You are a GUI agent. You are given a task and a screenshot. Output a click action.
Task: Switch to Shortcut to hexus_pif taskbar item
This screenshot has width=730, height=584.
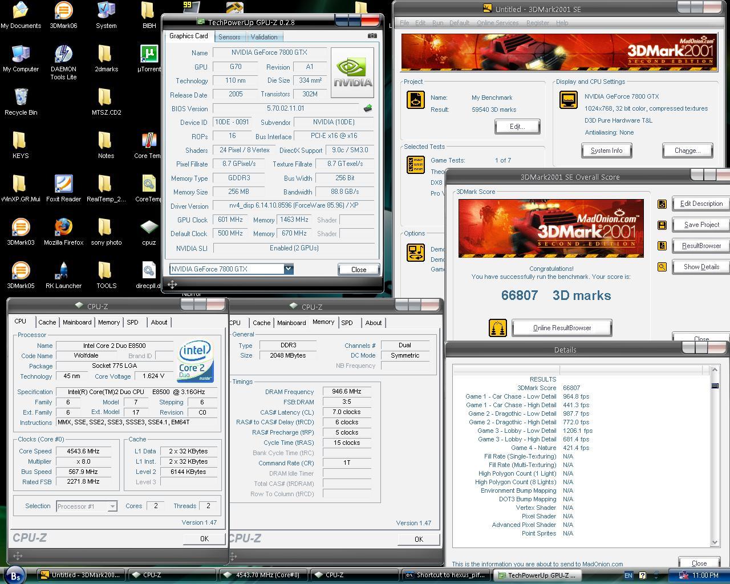pyautogui.click(x=446, y=575)
